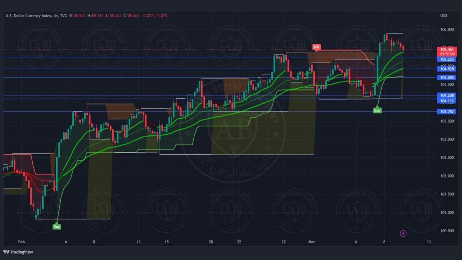Screen dimensions: 462x260
Task: Click the high value H105.591
Action: coord(95,16)
